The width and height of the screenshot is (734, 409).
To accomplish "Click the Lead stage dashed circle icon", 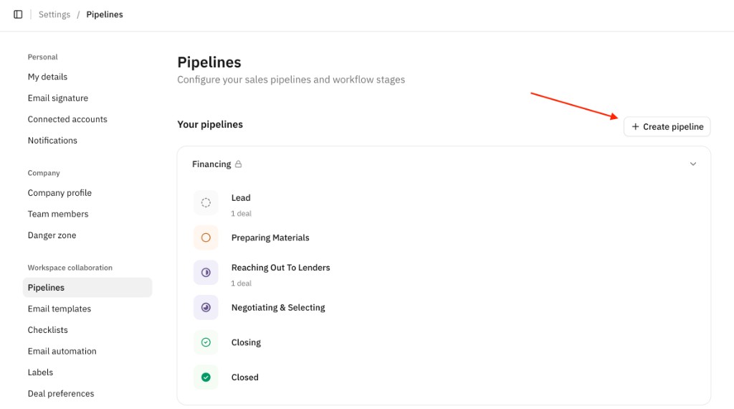I will pos(206,203).
